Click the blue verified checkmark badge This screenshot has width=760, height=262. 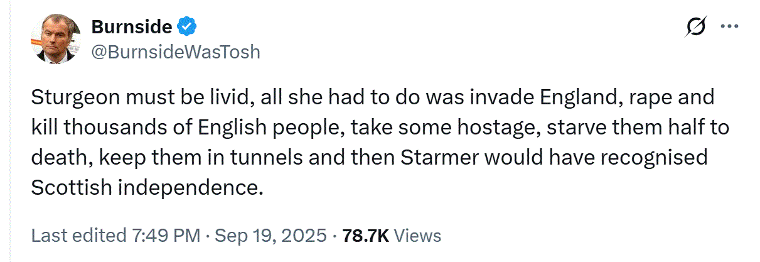click(x=187, y=27)
